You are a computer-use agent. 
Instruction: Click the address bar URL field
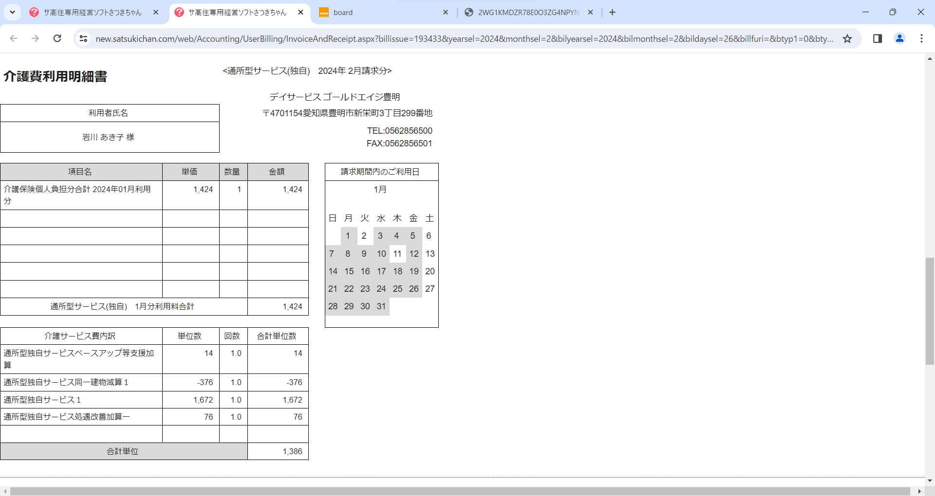(463, 38)
